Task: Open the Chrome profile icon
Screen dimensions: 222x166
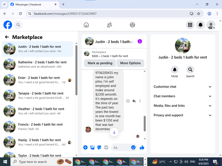Action: coord(209,14)
